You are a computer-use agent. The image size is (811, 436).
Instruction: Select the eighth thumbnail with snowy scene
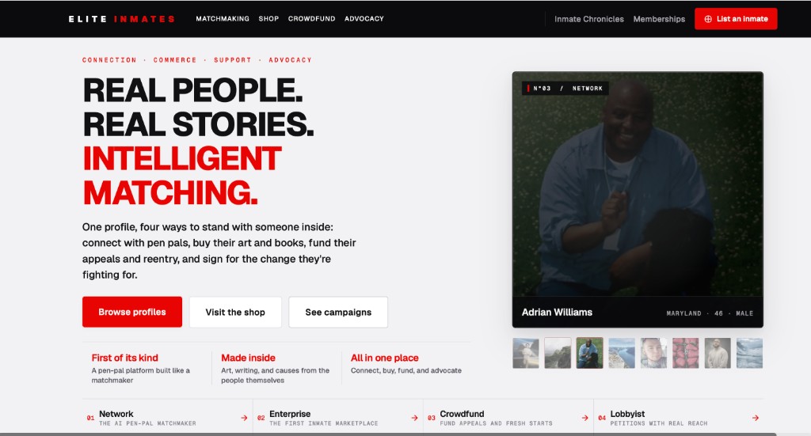tap(749, 353)
